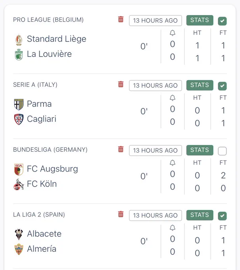Image resolution: width=240 pixels, height=270 pixels.
Task: Click the Almería club crest
Action: [x=19, y=249]
